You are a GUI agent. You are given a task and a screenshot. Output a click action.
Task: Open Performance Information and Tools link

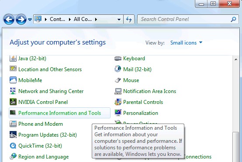tap(59, 113)
